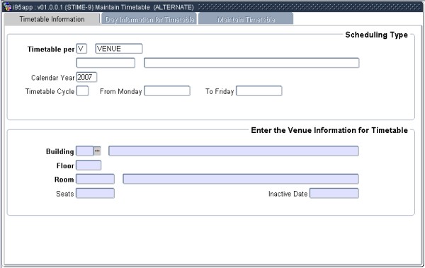Image resolution: width=425 pixels, height=268 pixels.
Task: Select the Seats input field
Action: (x=95, y=193)
